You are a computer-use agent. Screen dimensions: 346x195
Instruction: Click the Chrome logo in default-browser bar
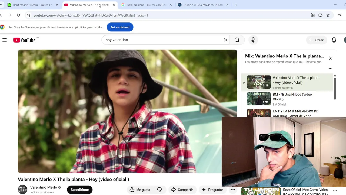click(x=2, y=27)
